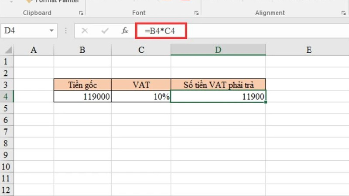Screen dimensions: 349x196
Task: Select column C header
Action: (x=141, y=50)
